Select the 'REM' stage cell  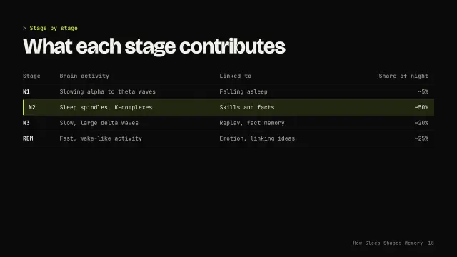pyautogui.click(x=28, y=138)
